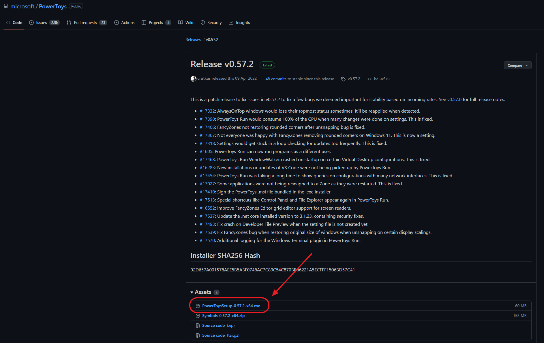Screen dimensions: 544x343
Task: Open the v0.57.0 release notes link
Action: pos(454,99)
